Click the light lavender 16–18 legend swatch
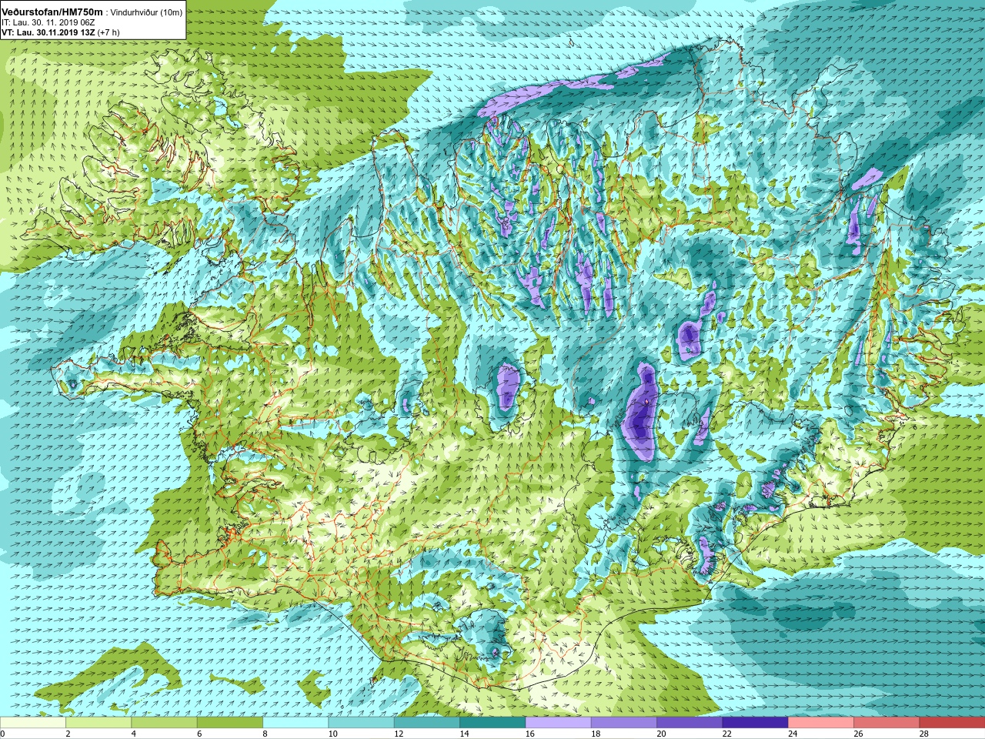 (x=558, y=723)
